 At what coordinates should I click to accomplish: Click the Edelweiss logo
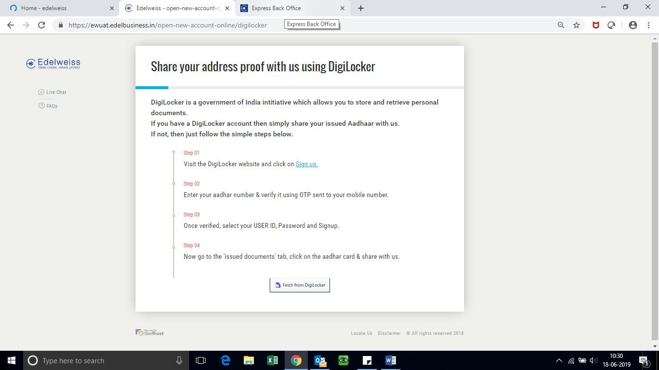pos(54,64)
